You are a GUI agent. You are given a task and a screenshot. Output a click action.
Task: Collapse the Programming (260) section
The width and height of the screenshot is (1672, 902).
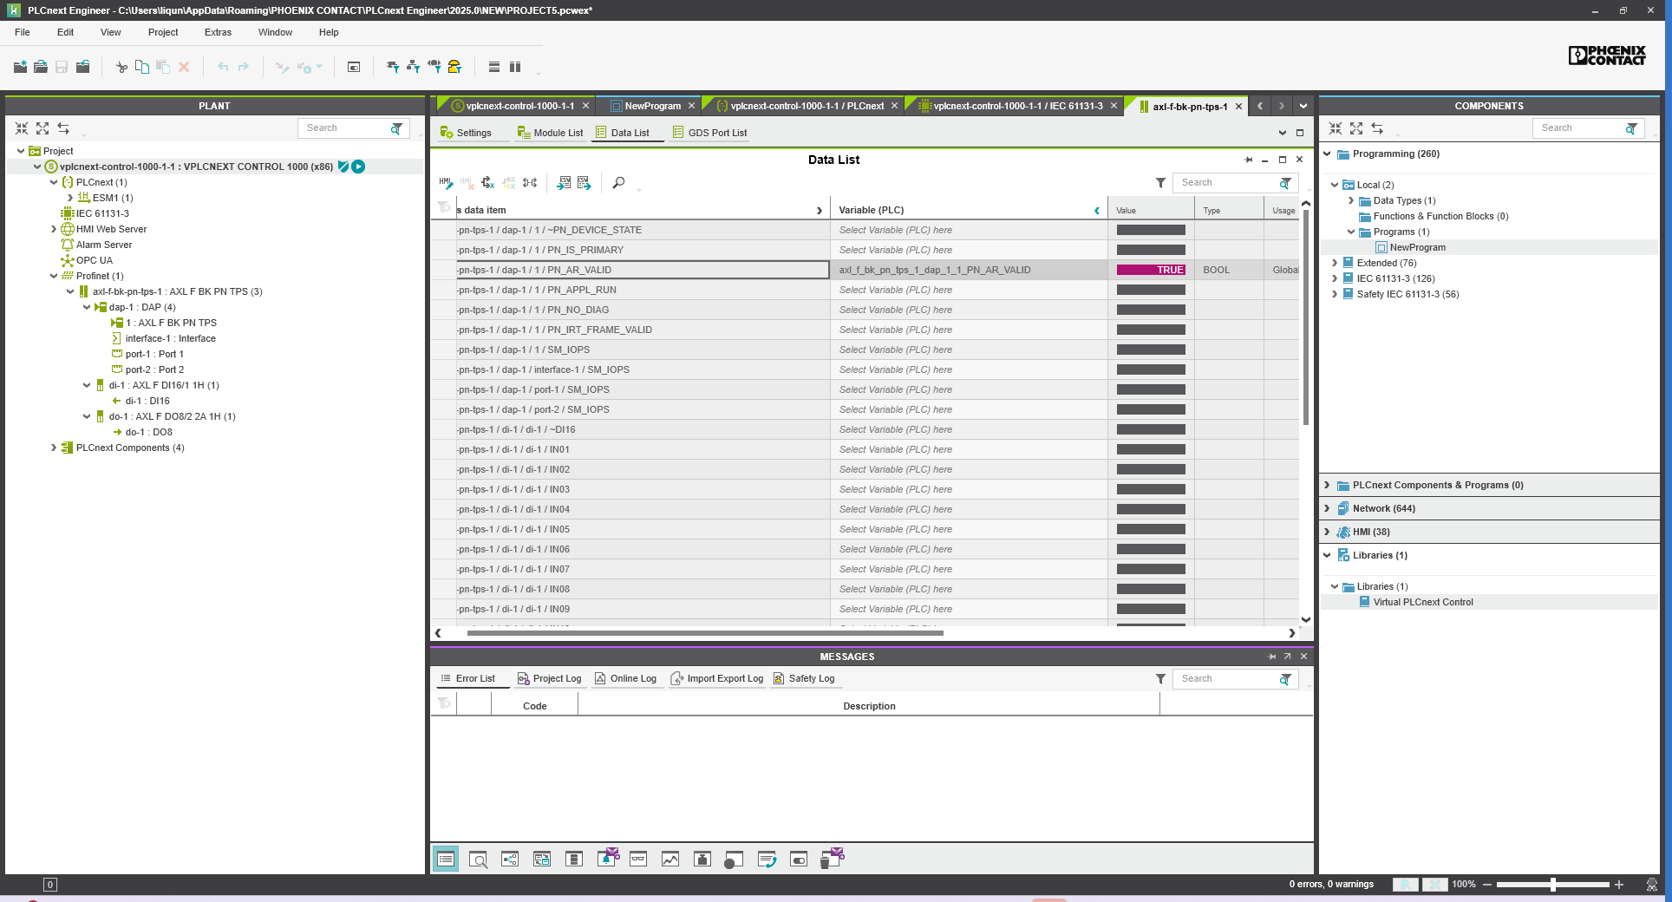click(x=1327, y=154)
